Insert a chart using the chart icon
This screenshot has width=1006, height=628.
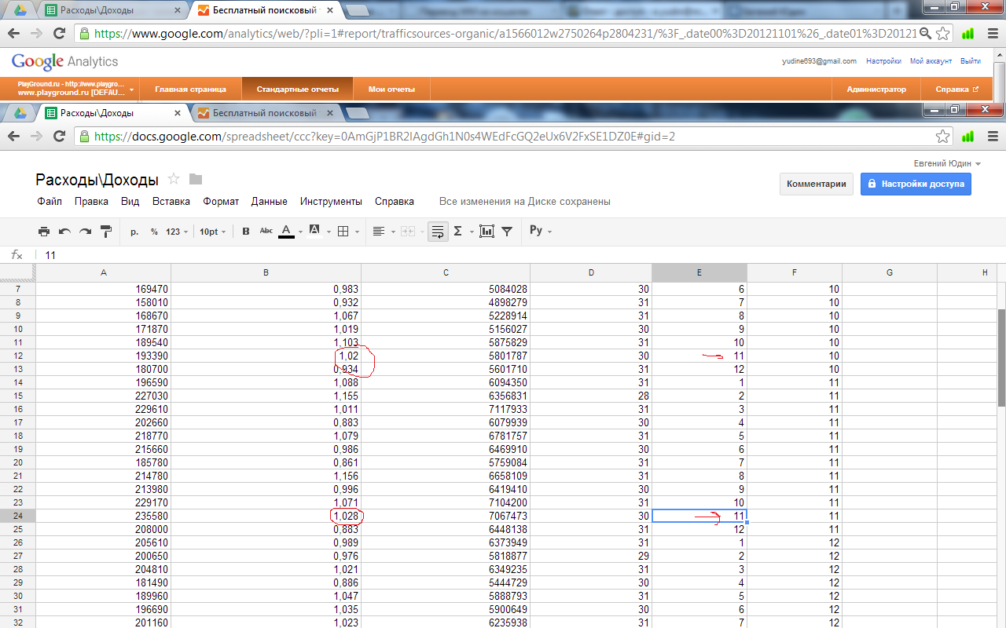[486, 232]
